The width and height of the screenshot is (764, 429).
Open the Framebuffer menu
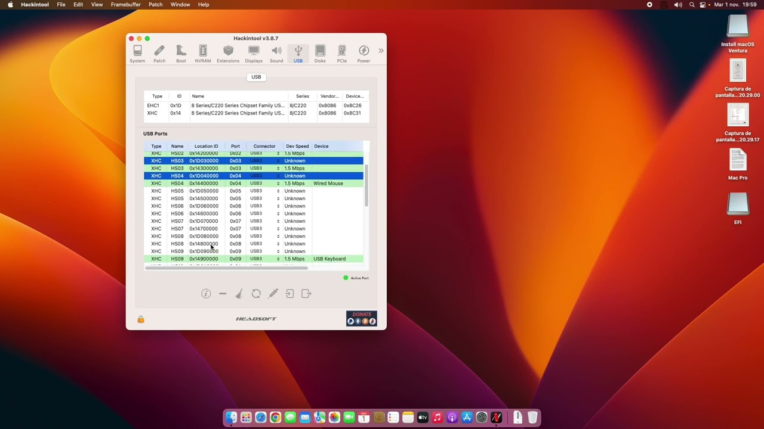tap(126, 5)
